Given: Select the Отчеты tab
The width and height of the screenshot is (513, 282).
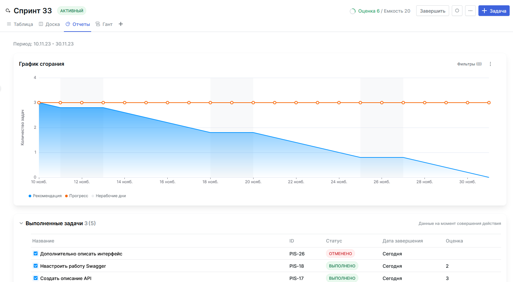Looking at the screenshot, I should coord(78,24).
